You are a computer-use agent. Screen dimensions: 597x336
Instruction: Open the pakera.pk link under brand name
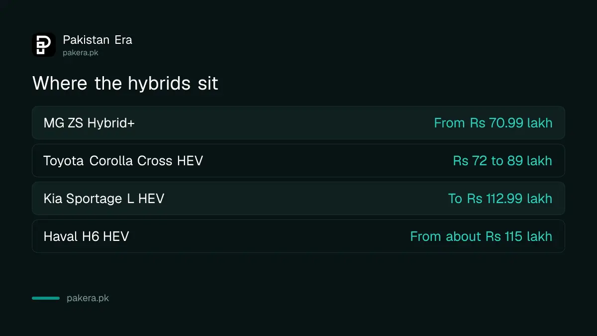pos(81,52)
